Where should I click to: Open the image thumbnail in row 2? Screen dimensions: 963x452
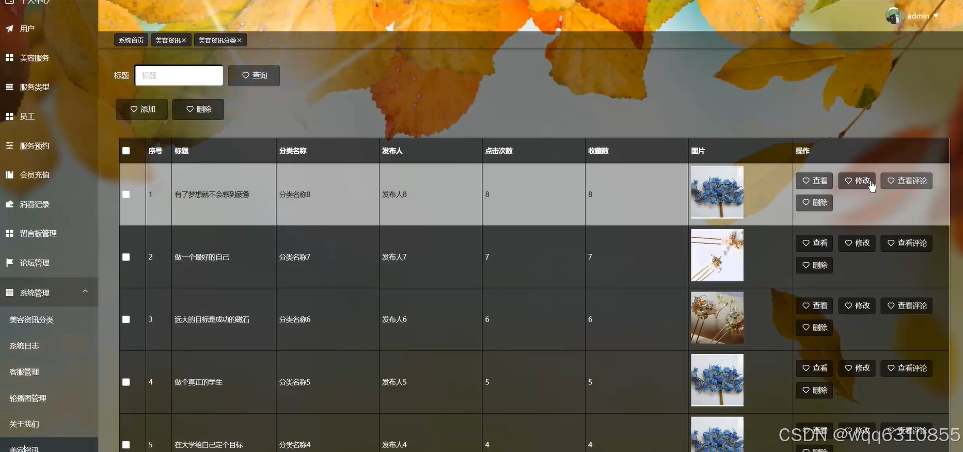tap(717, 255)
